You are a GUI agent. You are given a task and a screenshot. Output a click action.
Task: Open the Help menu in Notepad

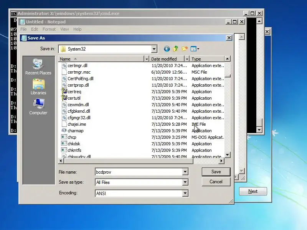coord(78,29)
